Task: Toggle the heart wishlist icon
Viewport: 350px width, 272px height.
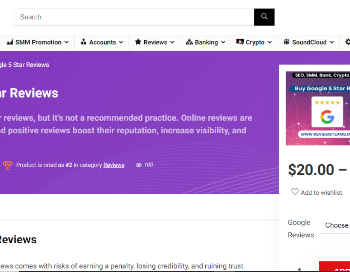Action: (295, 192)
